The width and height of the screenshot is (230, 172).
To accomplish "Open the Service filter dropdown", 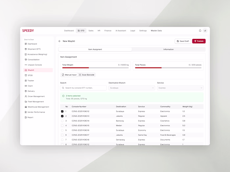I will tap(180, 88).
